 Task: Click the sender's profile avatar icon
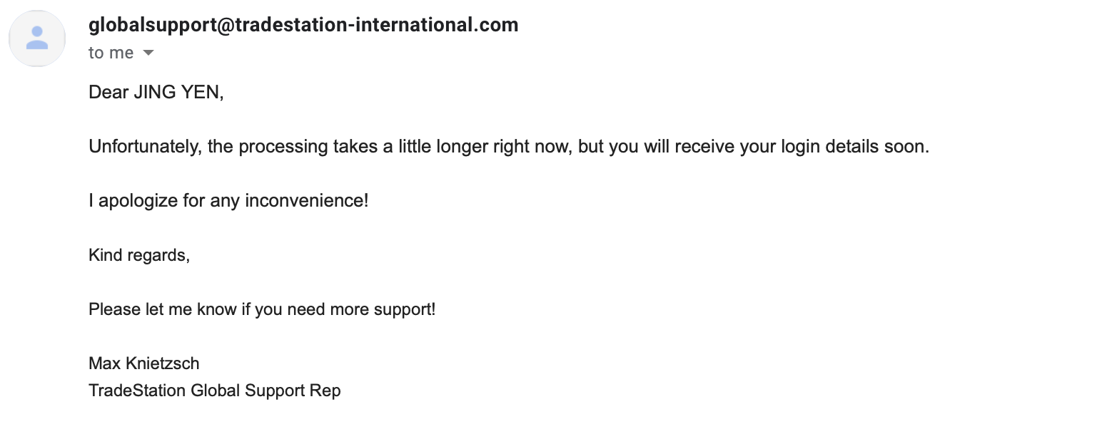coord(37,38)
